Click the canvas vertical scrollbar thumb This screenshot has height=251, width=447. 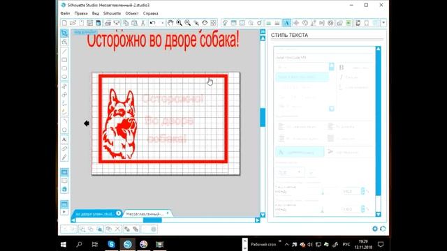(263, 117)
